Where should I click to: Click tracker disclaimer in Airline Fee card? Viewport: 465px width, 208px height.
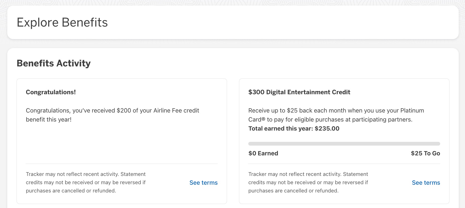pos(86,182)
